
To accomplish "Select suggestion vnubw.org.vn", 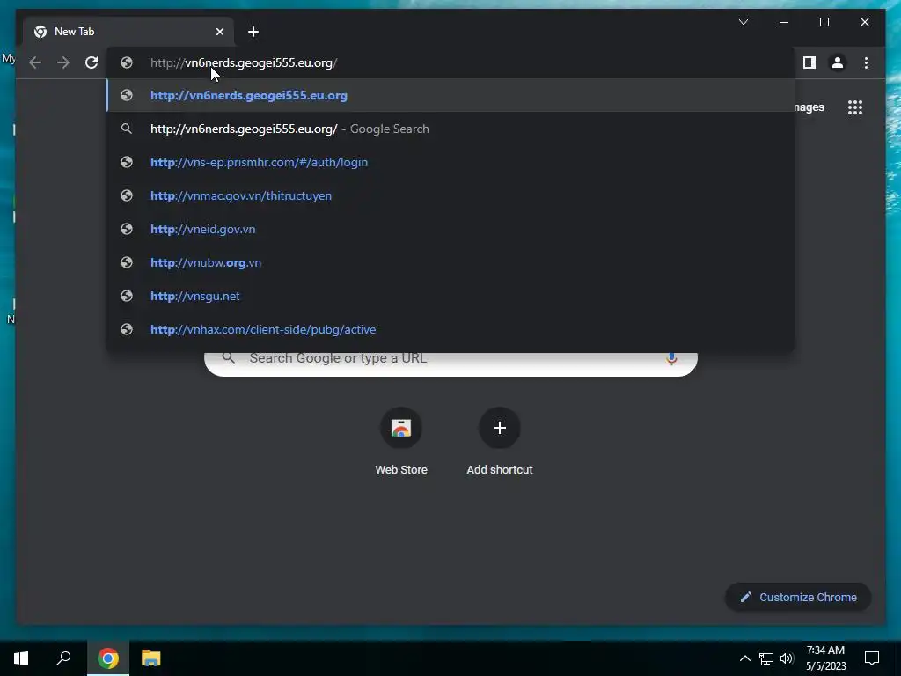I will 450,262.
